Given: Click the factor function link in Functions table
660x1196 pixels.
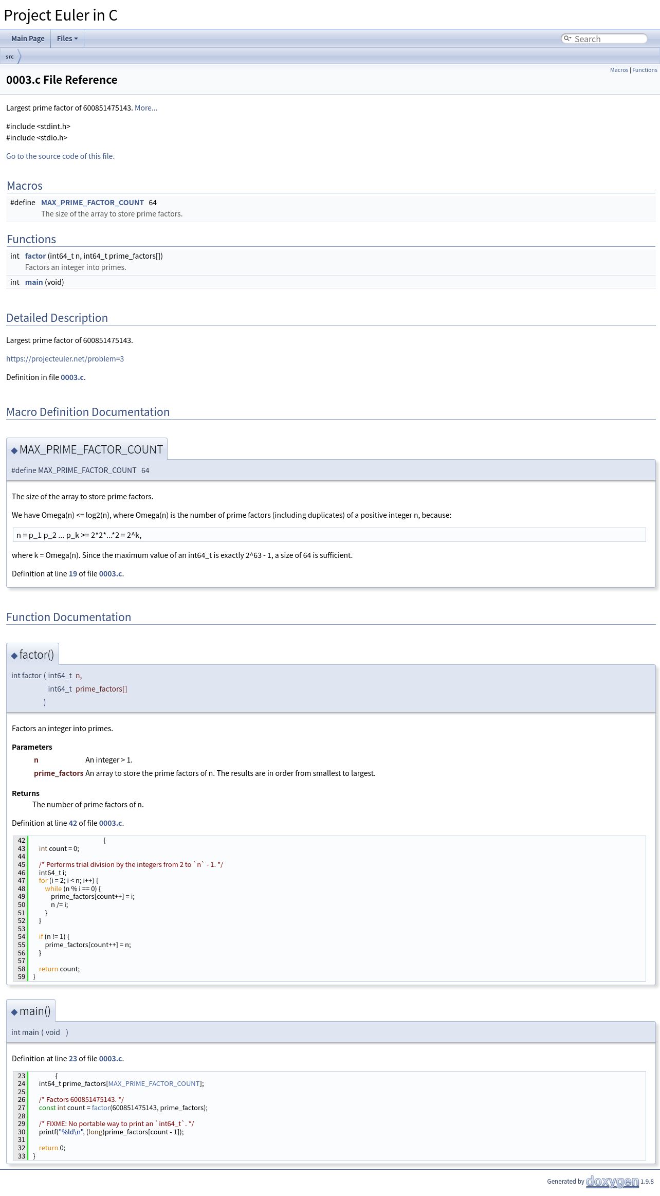Looking at the screenshot, I should coord(35,256).
